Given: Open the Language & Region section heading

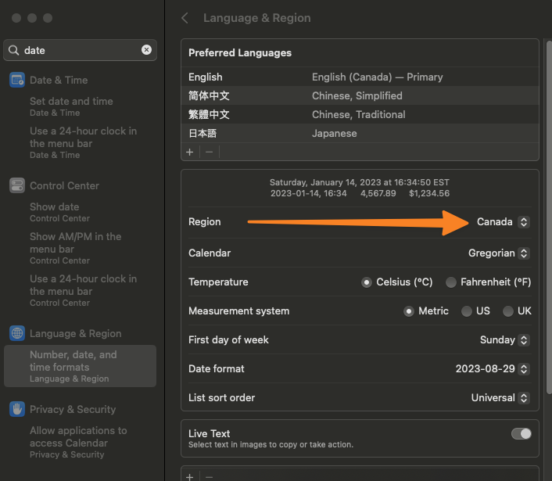Looking at the screenshot, I should pos(76,333).
